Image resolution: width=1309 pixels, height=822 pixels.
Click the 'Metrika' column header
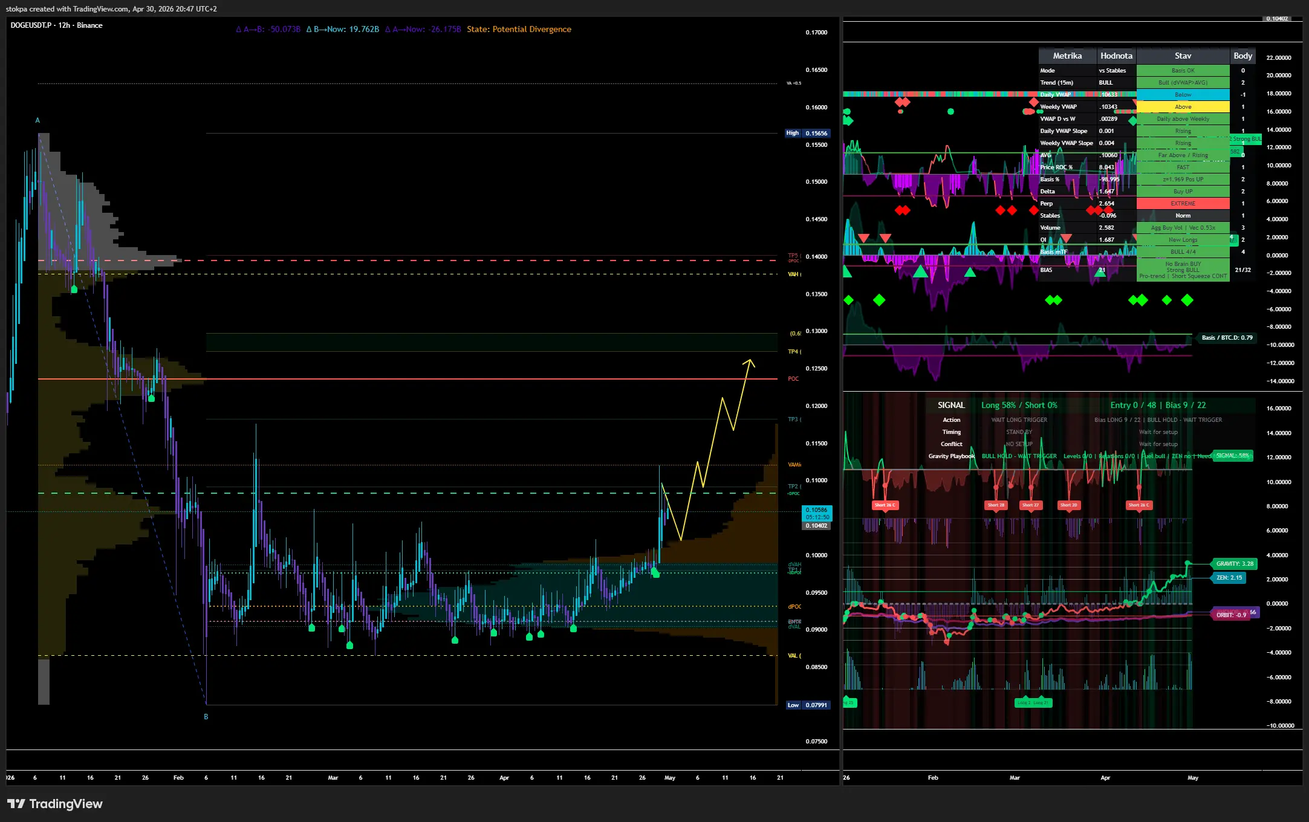pos(1067,56)
